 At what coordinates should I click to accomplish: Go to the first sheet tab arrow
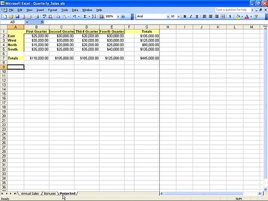point(2,194)
